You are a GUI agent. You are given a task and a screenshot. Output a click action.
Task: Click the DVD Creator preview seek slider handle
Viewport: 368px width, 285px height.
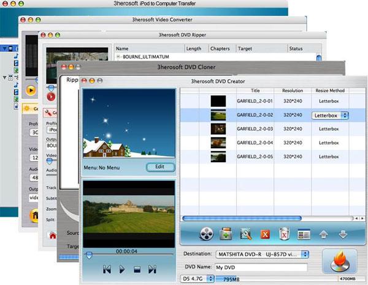click(89, 255)
